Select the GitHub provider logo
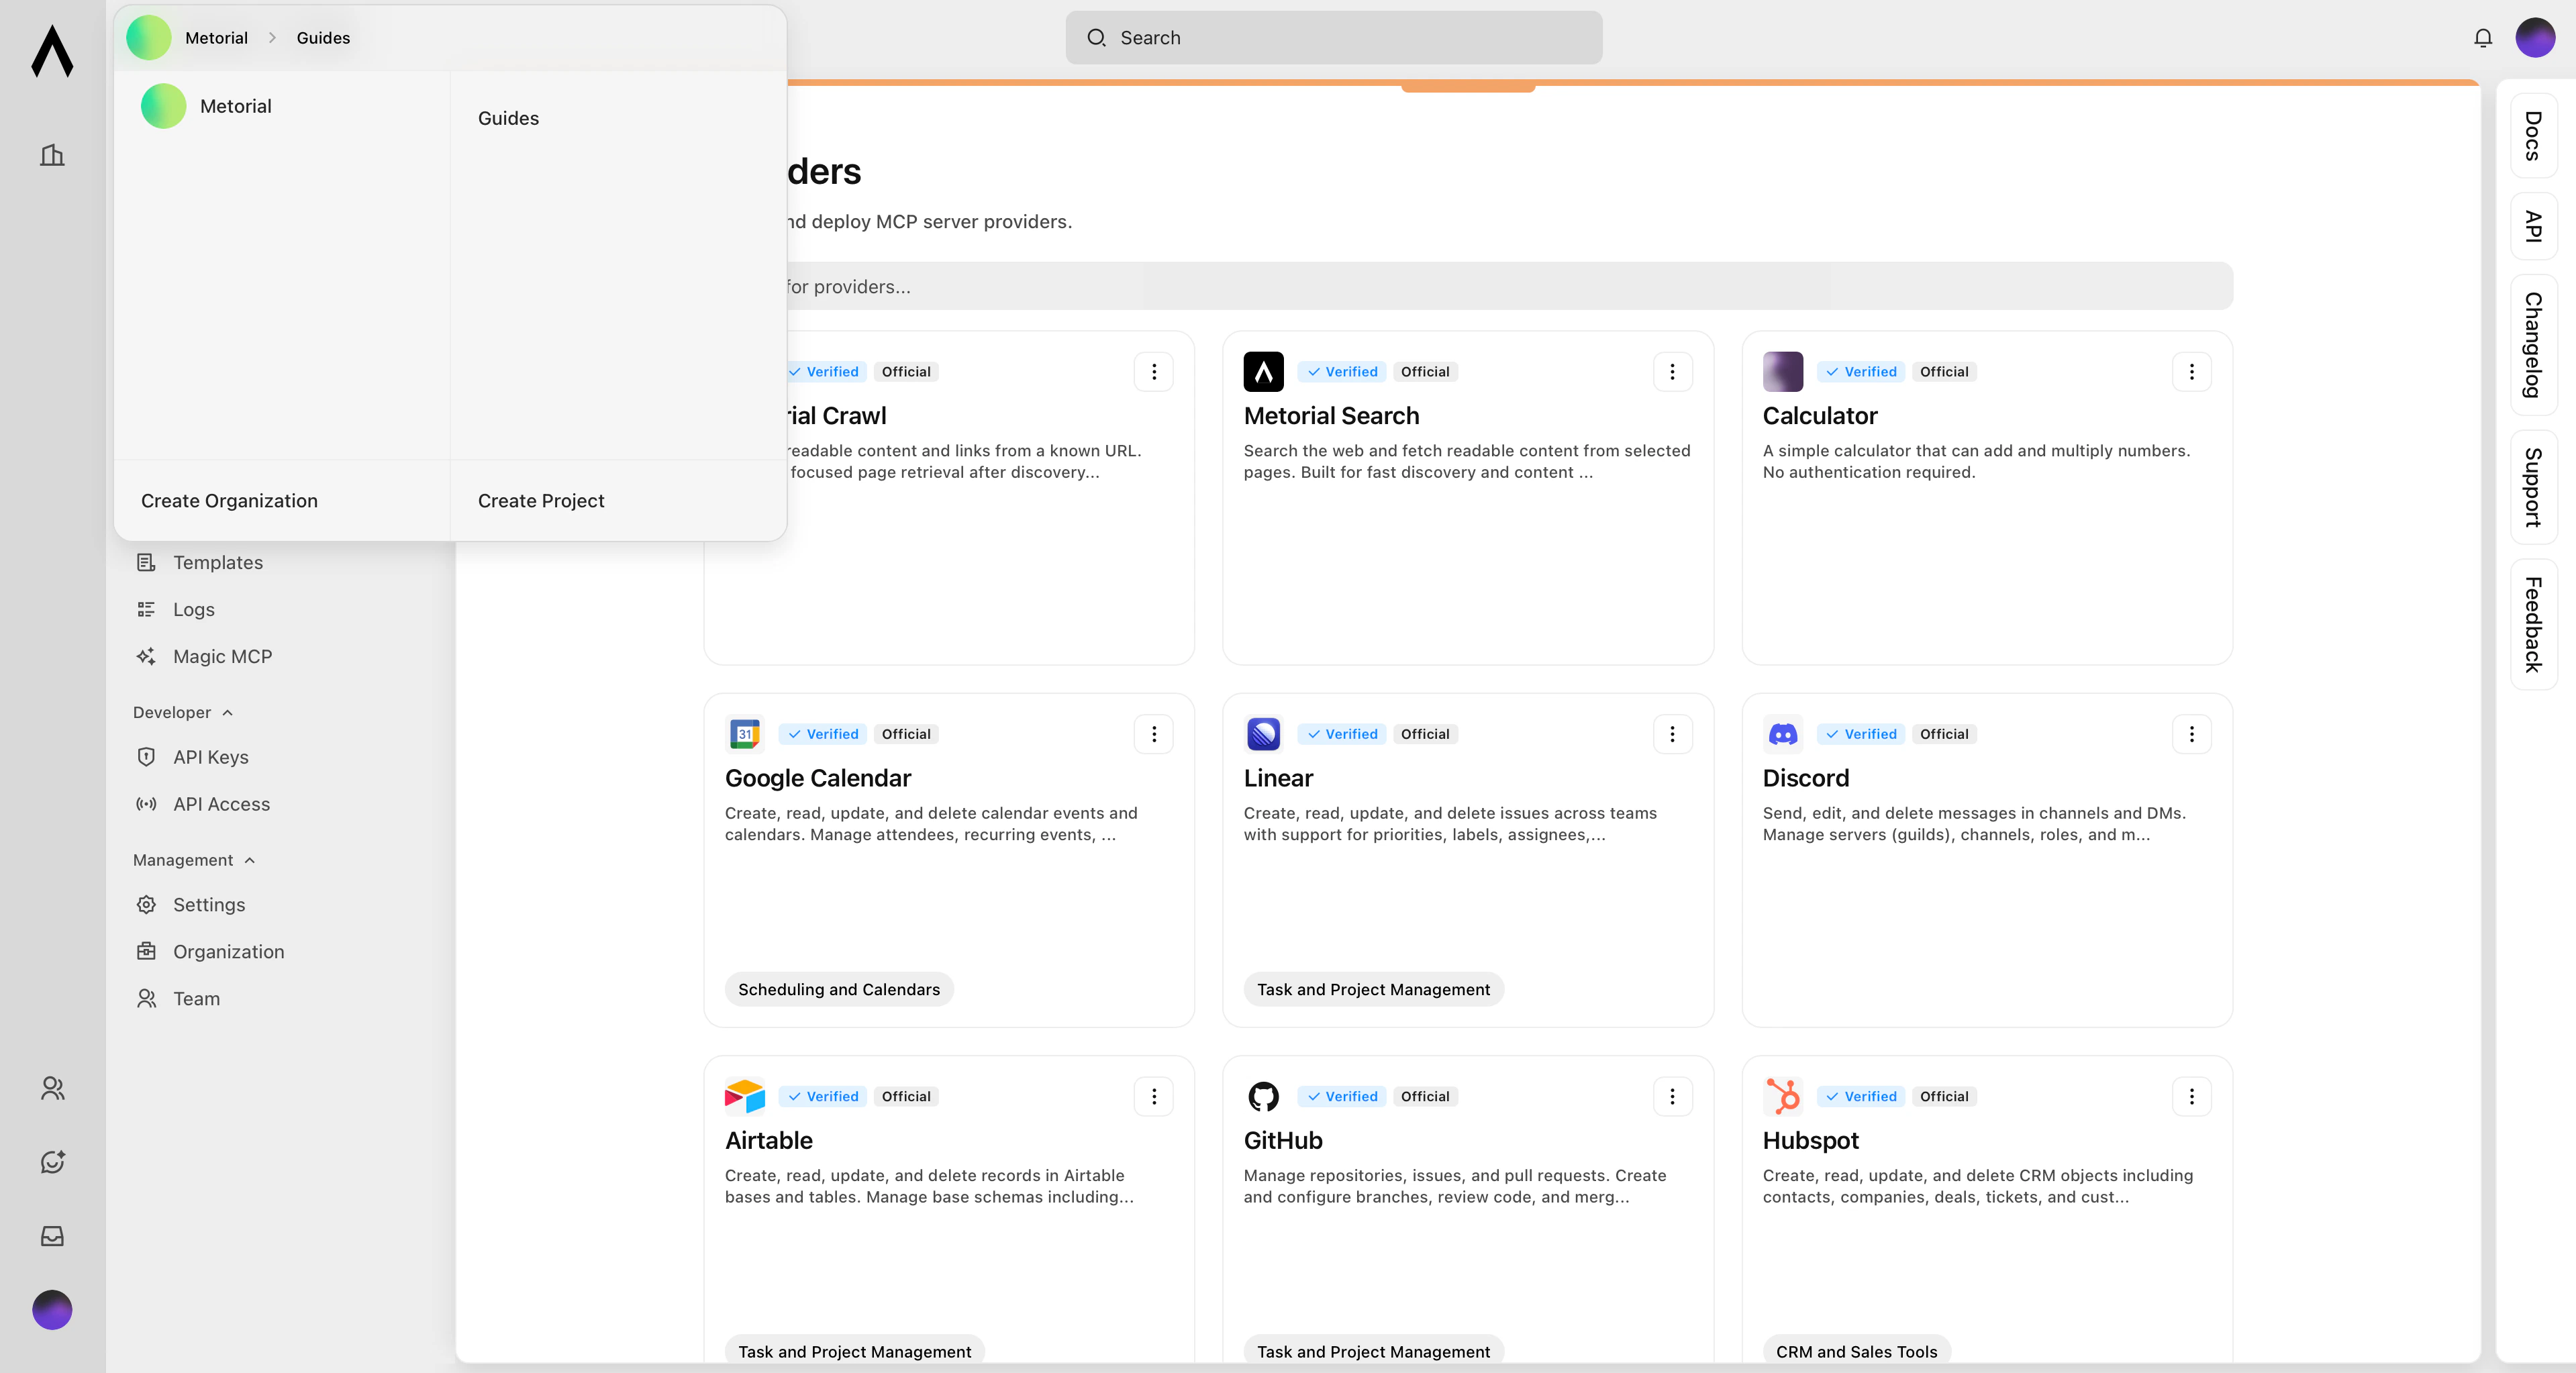 (x=1262, y=1095)
